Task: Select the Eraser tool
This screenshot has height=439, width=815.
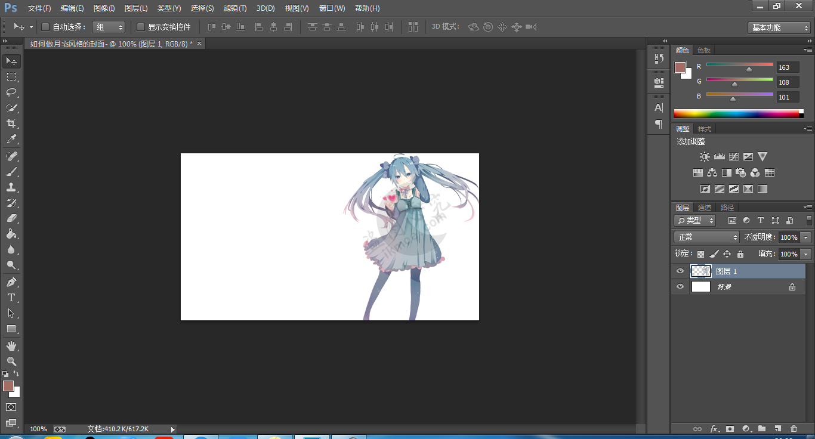Action: click(x=11, y=218)
